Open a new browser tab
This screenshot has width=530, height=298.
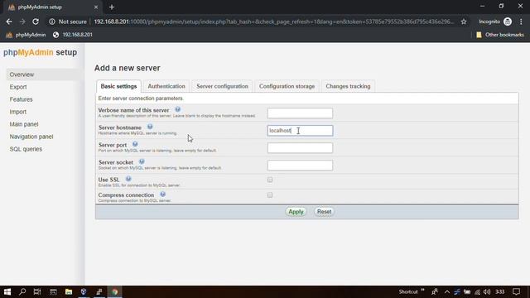(x=112, y=7)
